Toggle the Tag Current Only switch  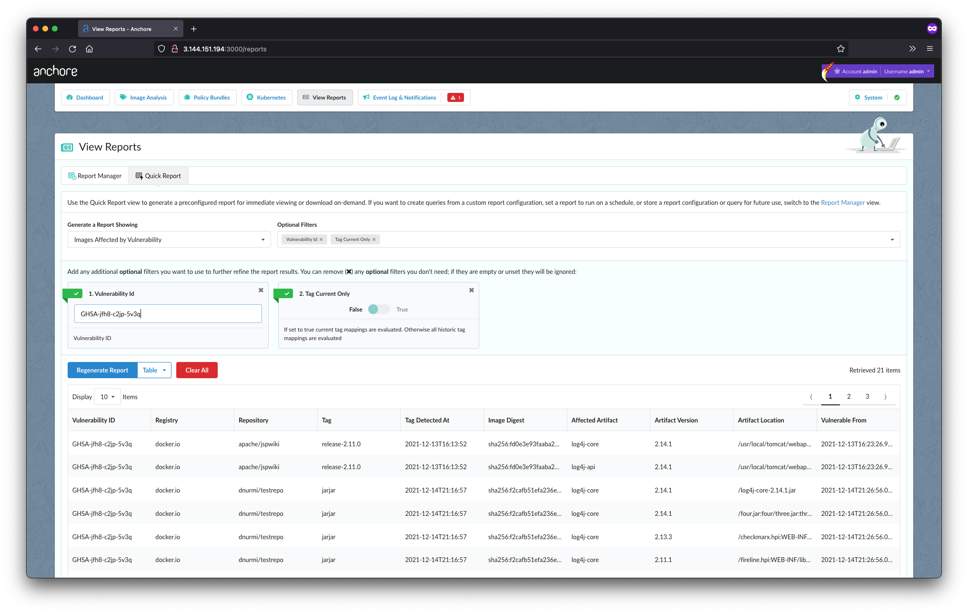(379, 309)
